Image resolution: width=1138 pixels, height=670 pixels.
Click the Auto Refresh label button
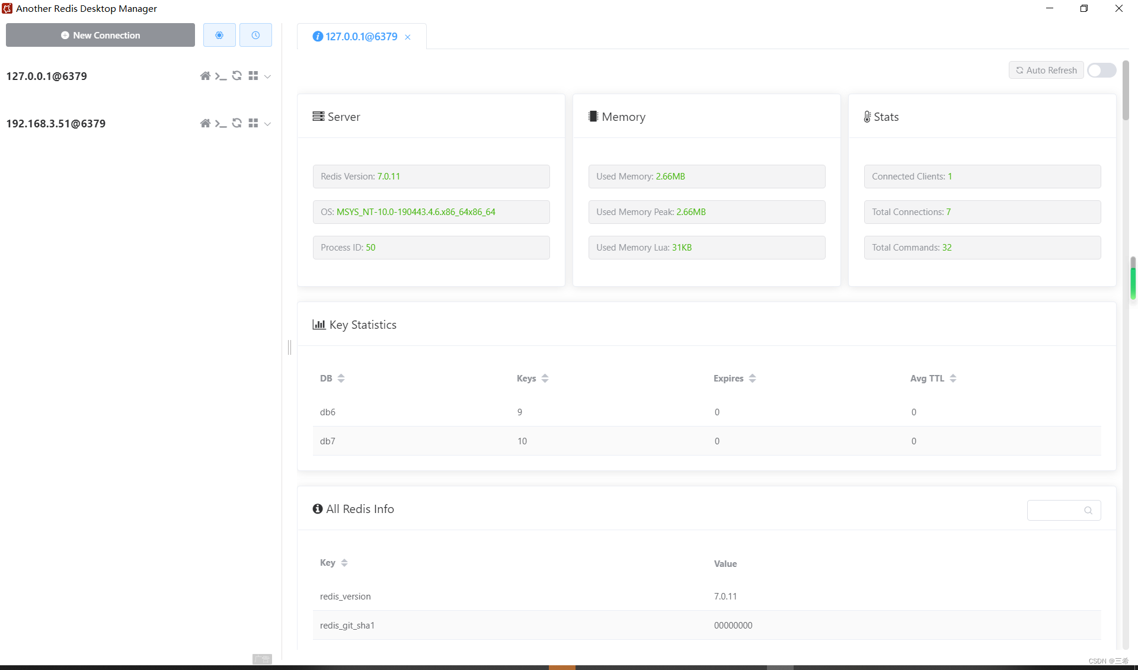pyautogui.click(x=1046, y=70)
